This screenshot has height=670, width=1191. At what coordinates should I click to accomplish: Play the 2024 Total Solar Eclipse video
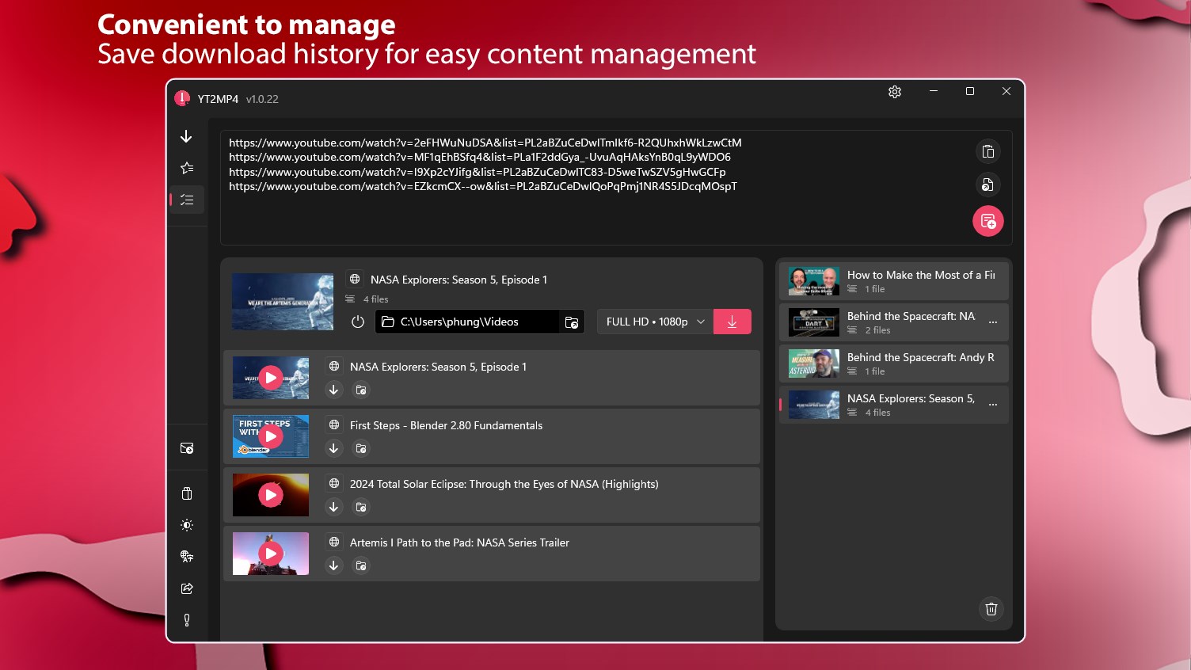coord(271,495)
